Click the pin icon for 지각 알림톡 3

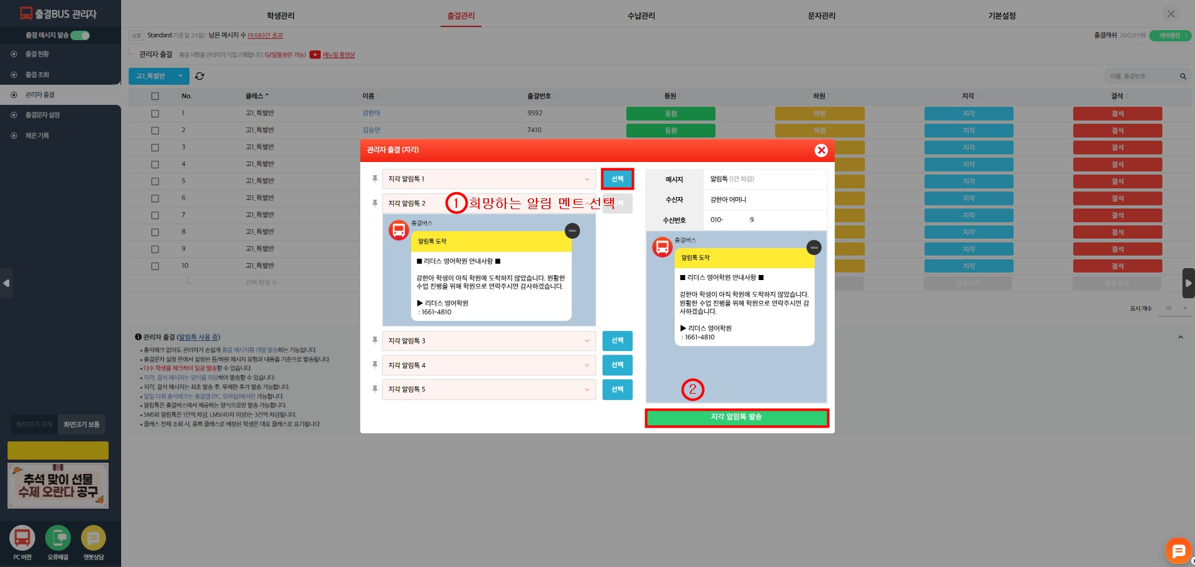[375, 340]
